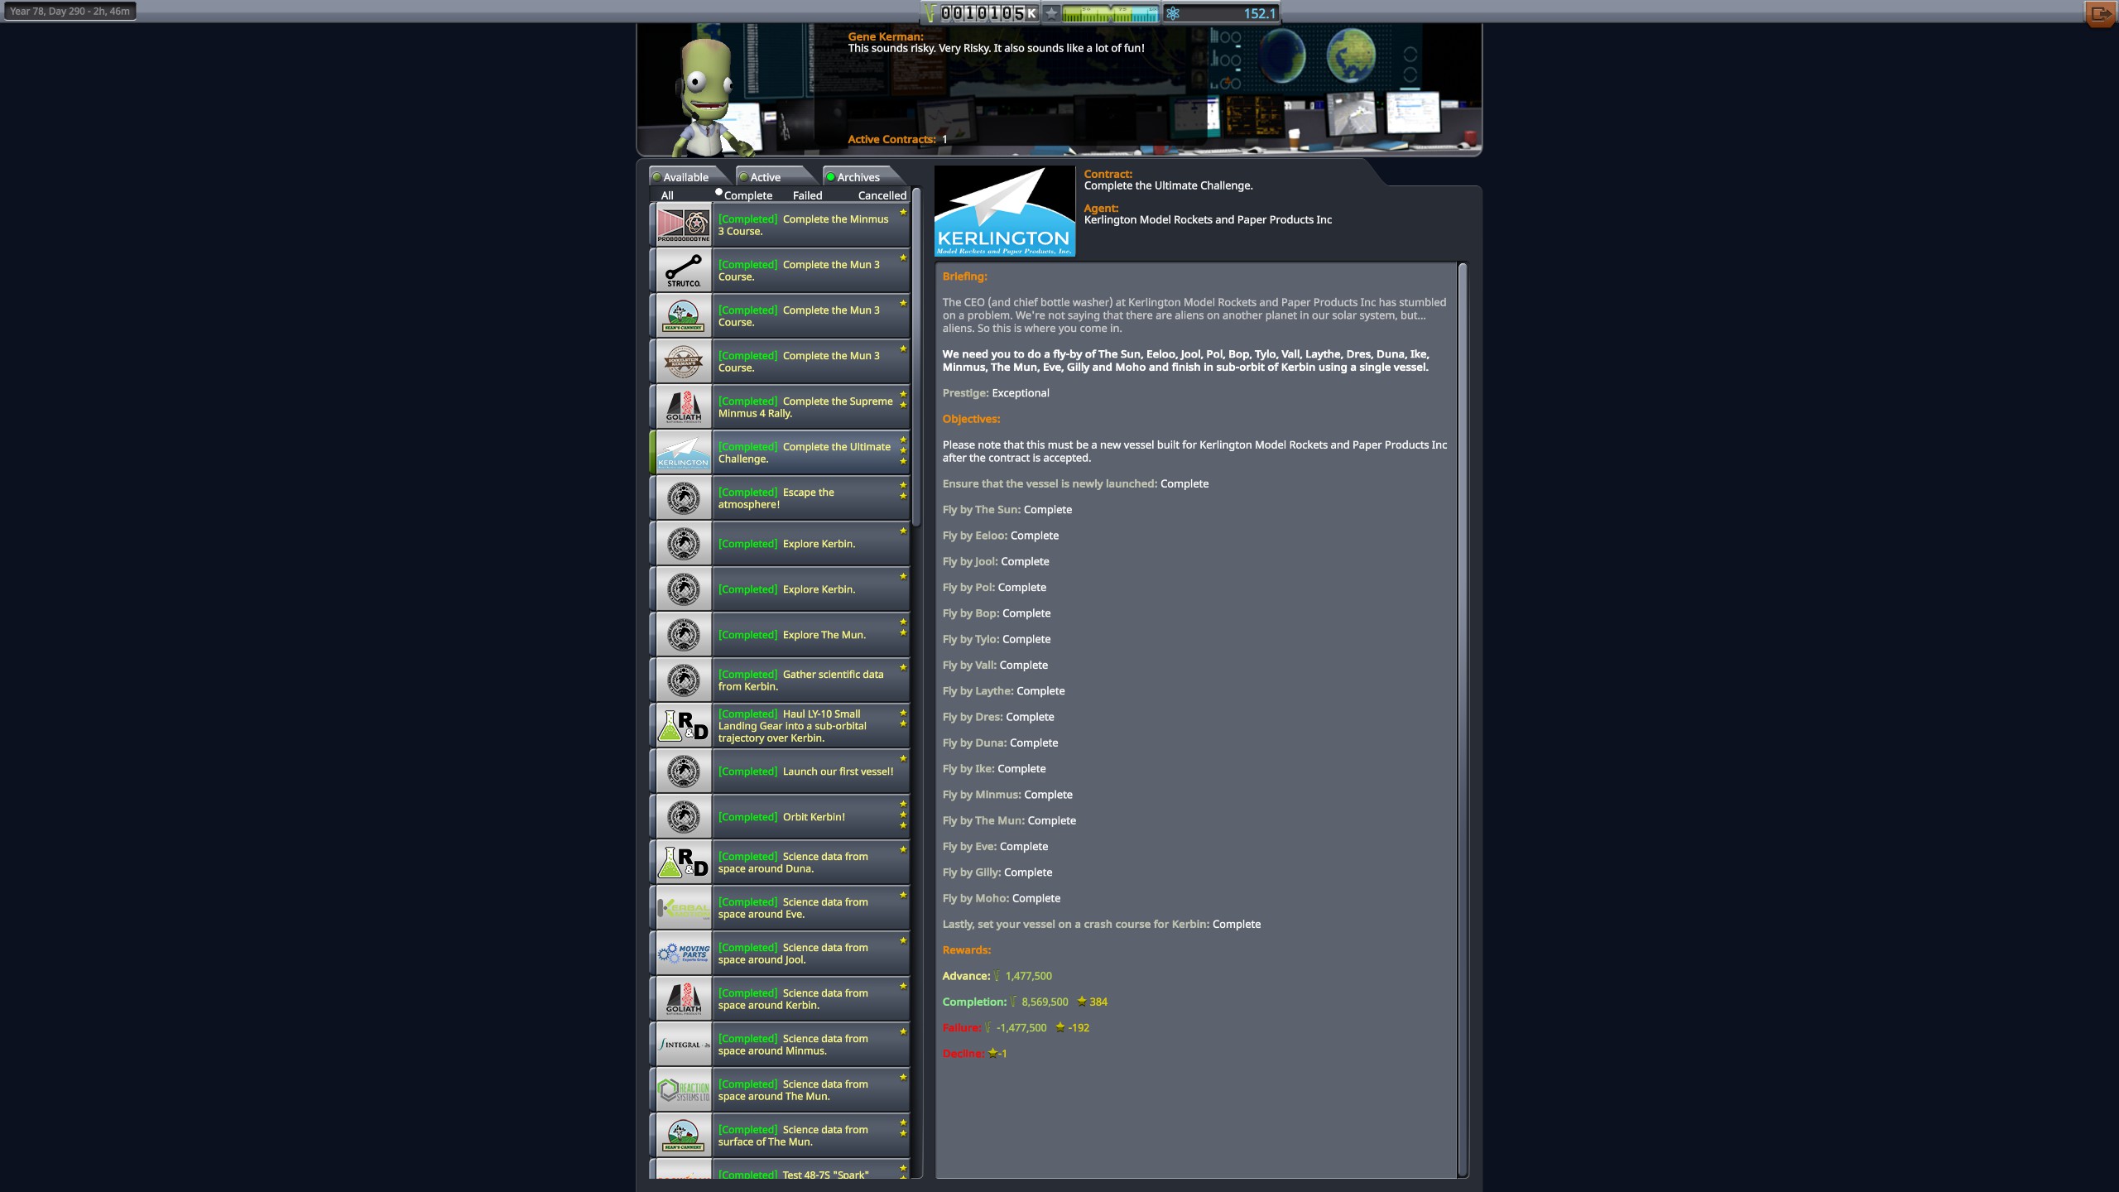The width and height of the screenshot is (2119, 1192).
Task: Click Integral logo on Minmus science contract
Action: coord(683,1045)
